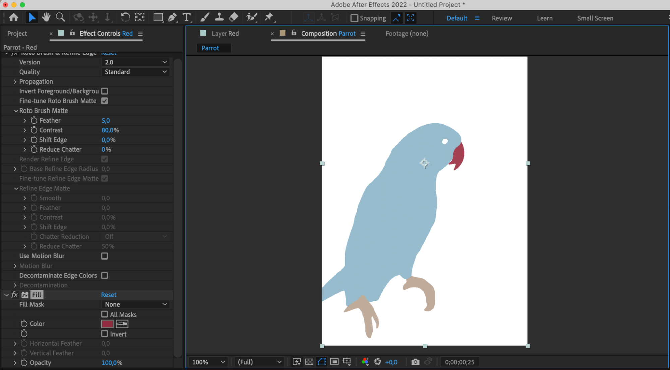
Task: Click the Home icon in the toolbar
Action: click(x=14, y=18)
